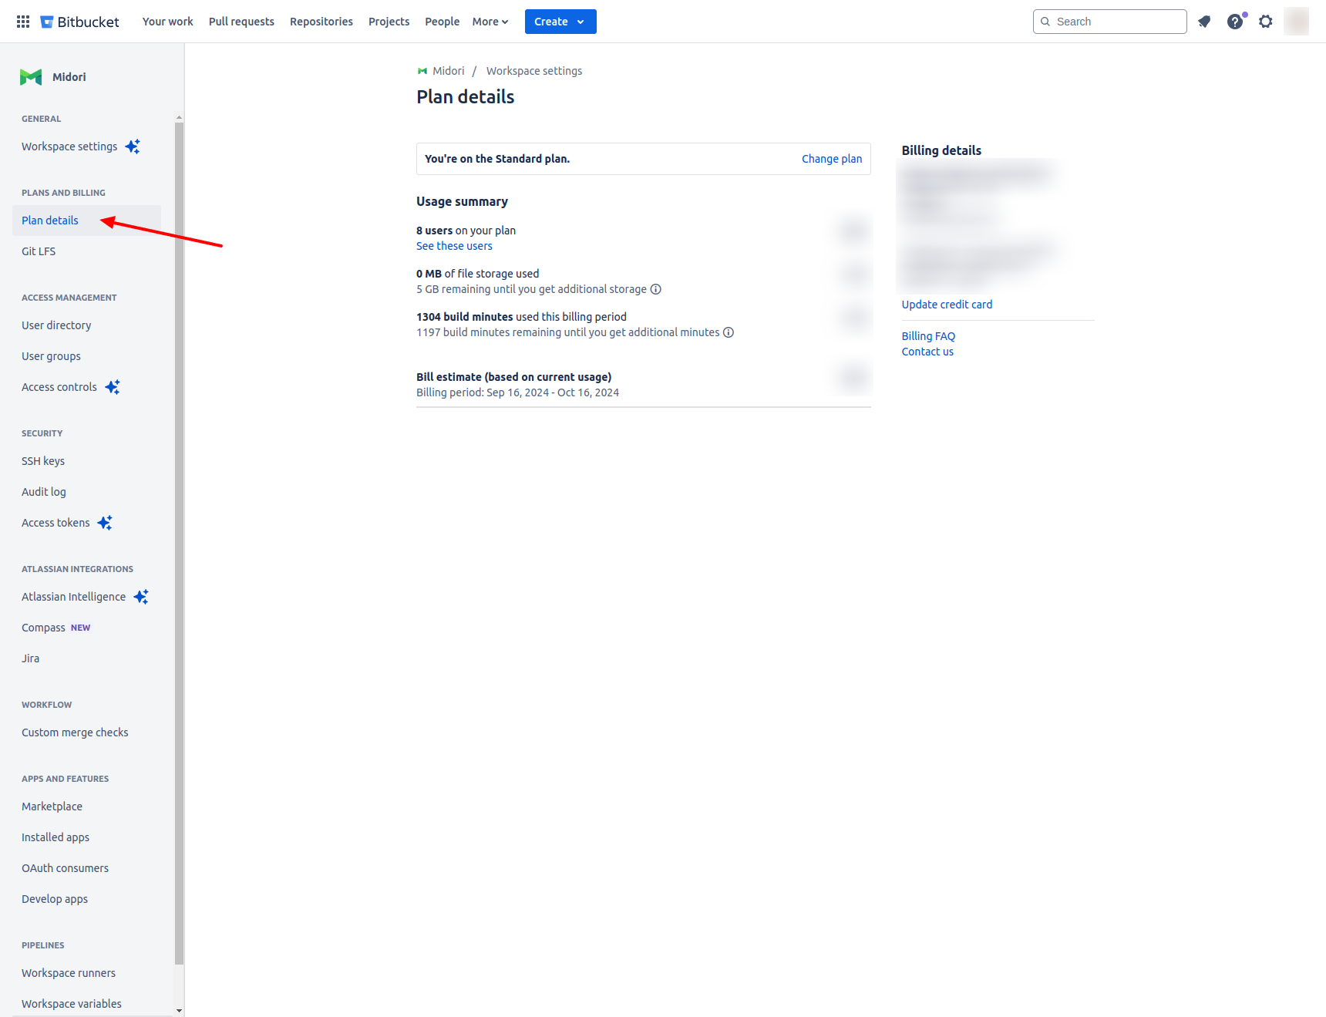Click the Bitbucket logo
Viewport: 1326px width, 1017px height.
79,21
